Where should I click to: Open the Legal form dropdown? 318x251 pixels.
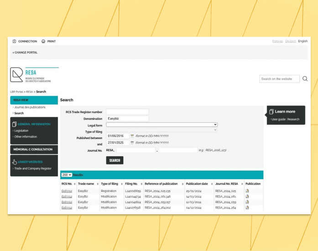(162, 124)
